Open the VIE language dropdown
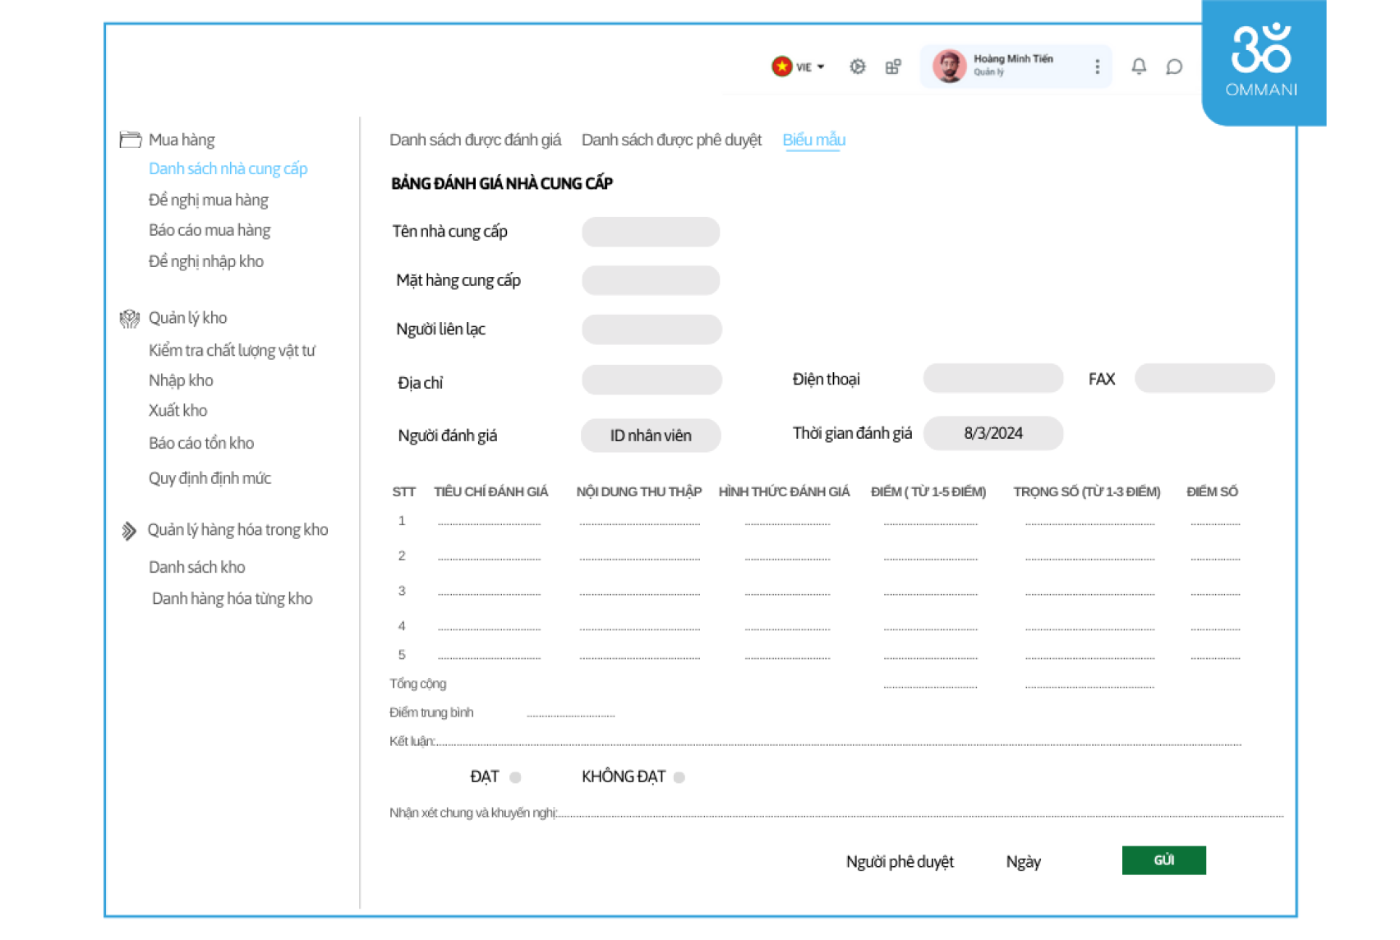This screenshot has height=940, width=1400. click(799, 67)
